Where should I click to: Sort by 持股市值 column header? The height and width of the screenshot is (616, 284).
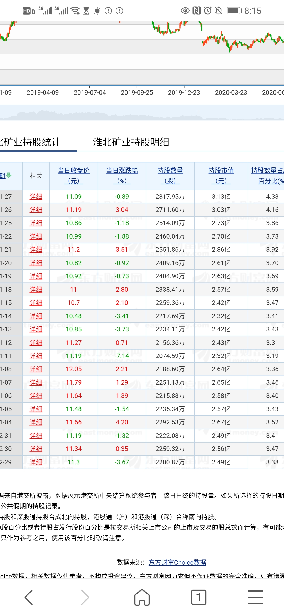pos(221,176)
